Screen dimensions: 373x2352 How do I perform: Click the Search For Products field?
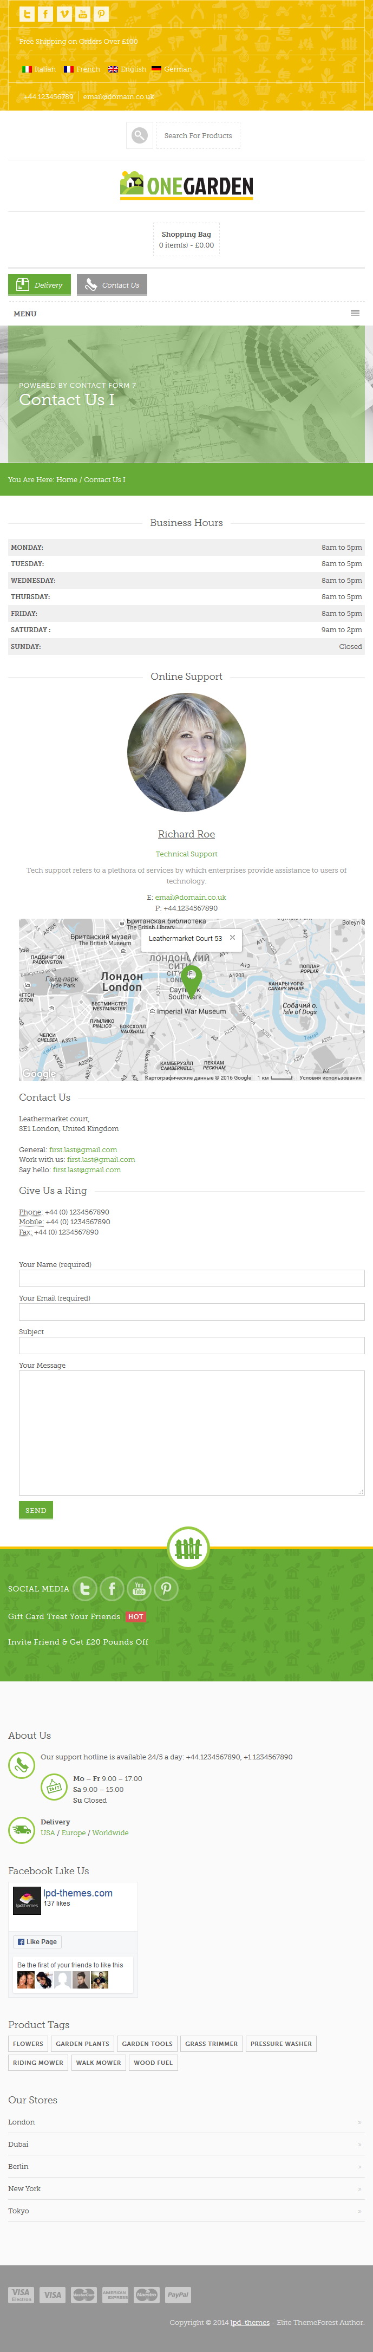198,135
